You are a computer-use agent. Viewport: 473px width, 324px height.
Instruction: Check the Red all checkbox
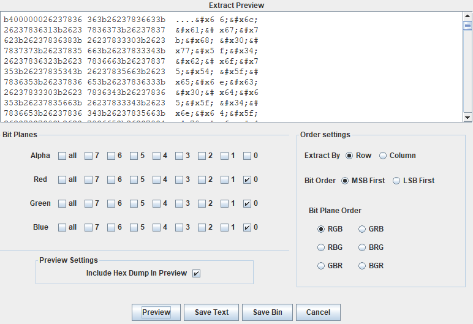62,180
